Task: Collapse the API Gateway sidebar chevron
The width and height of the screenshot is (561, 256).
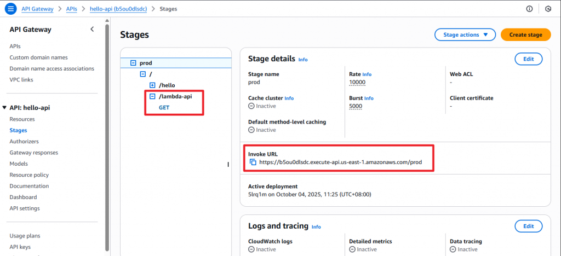Action: click(92, 29)
